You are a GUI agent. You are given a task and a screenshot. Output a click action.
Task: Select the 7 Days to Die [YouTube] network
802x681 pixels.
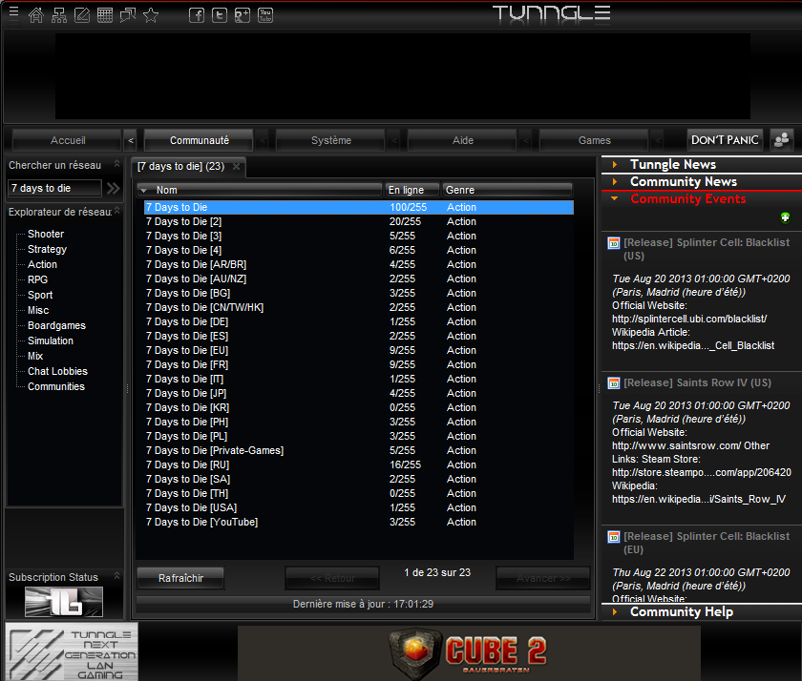tap(359, 522)
